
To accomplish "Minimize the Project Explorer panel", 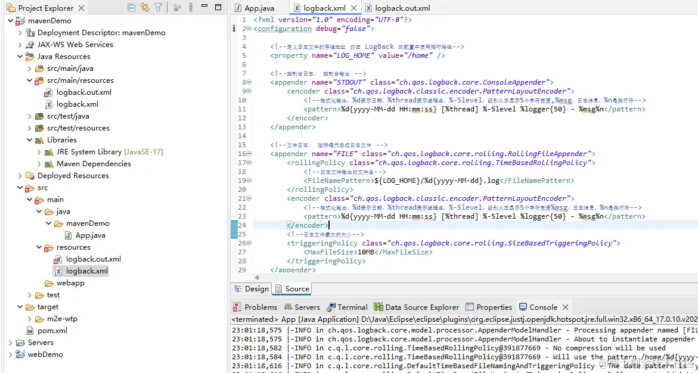I will tap(204, 7).
